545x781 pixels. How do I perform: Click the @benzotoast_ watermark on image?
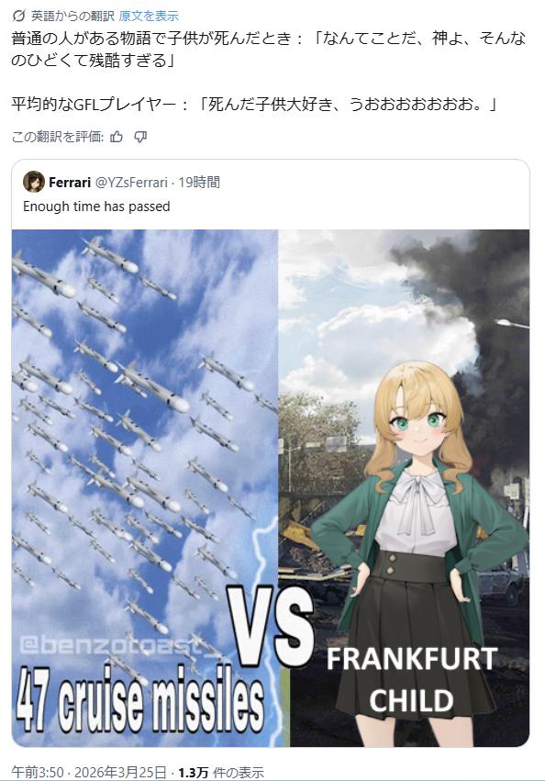(119, 645)
